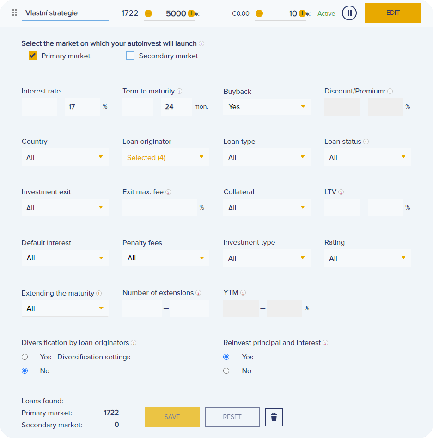Uncheck the Primary market checkbox
Screen dimensions: 433x438
click(x=33, y=56)
